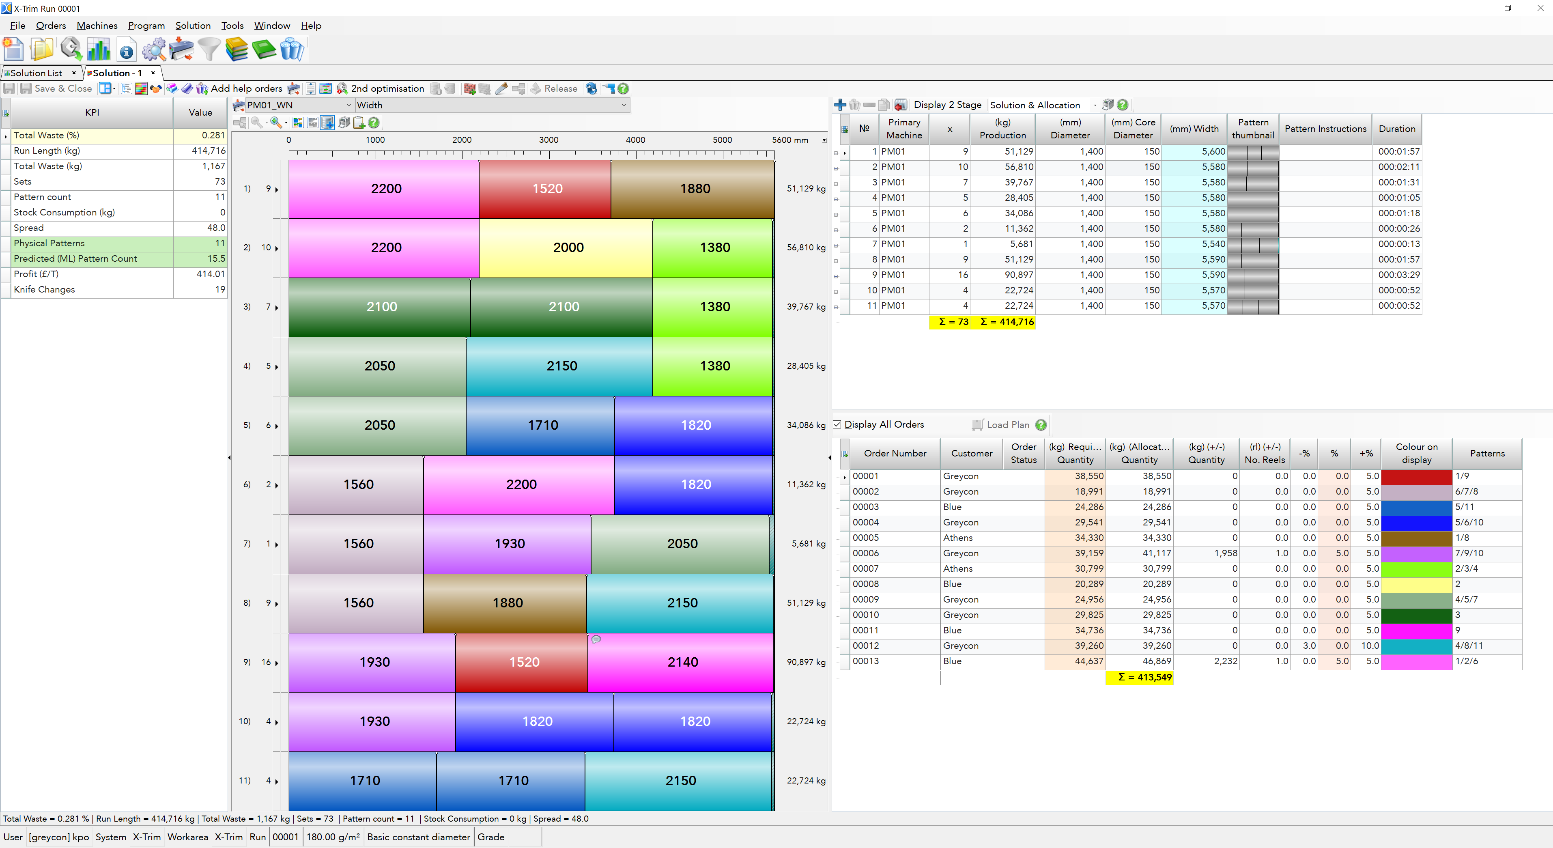Expand pattern row 1 in pattern table
The height and width of the screenshot is (848, 1553).
[836, 153]
